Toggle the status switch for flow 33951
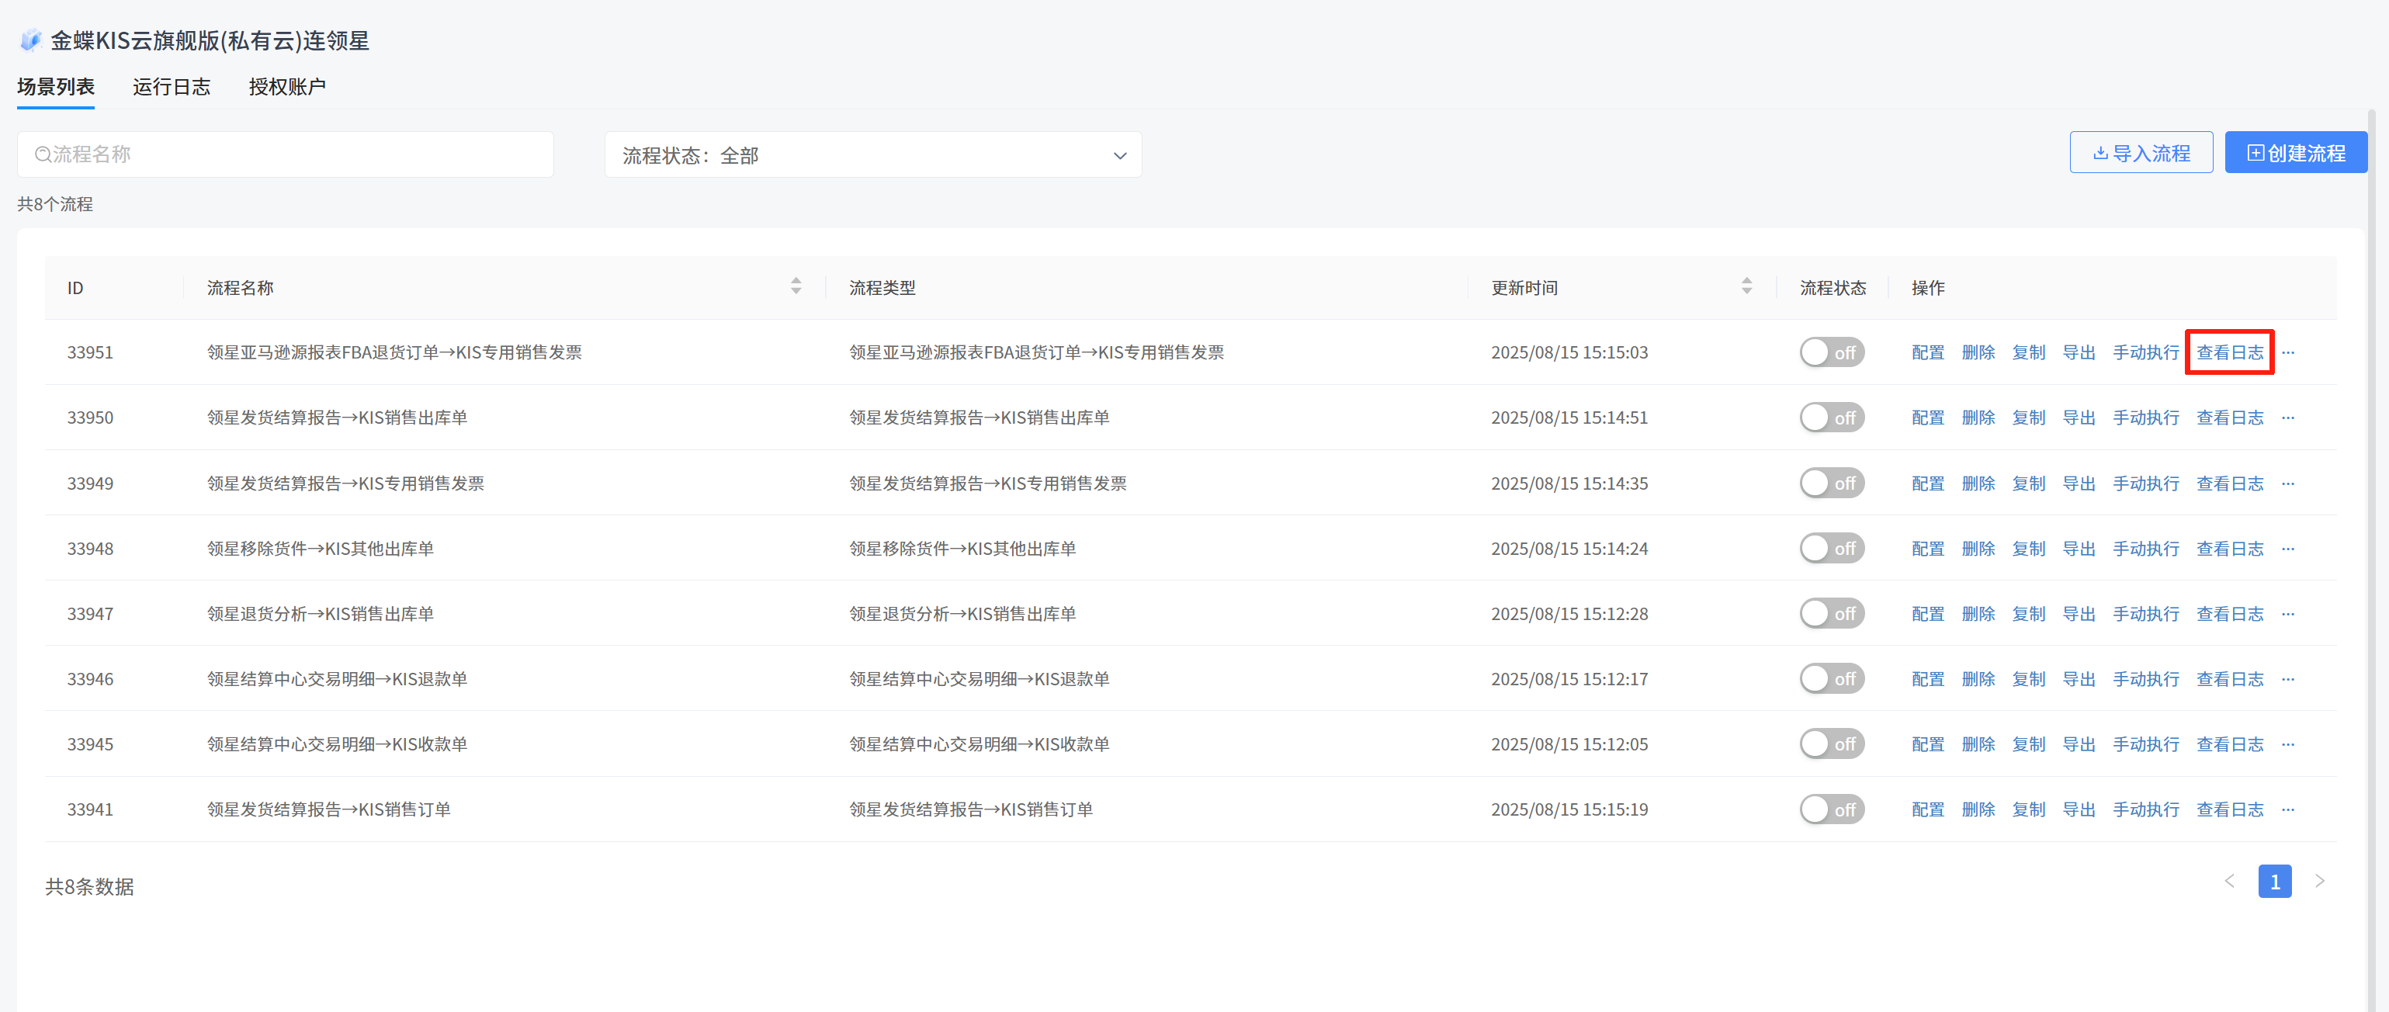This screenshot has width=2389, height=1012. point(1831,352)
